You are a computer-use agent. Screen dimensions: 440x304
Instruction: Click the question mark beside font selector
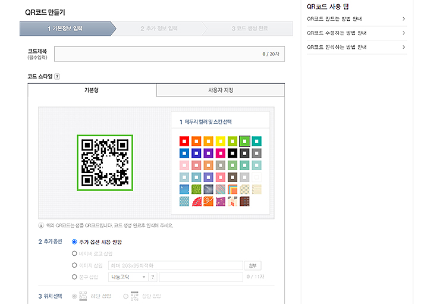tap(153, 277)
